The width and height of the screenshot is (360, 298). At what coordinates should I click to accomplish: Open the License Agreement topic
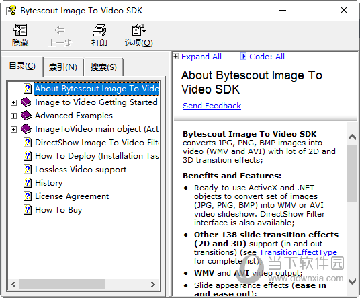(x=72, y=196)
